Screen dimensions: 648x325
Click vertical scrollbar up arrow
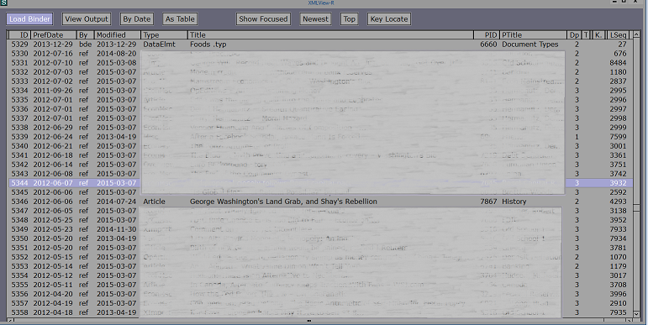click(x=636, y=35)
